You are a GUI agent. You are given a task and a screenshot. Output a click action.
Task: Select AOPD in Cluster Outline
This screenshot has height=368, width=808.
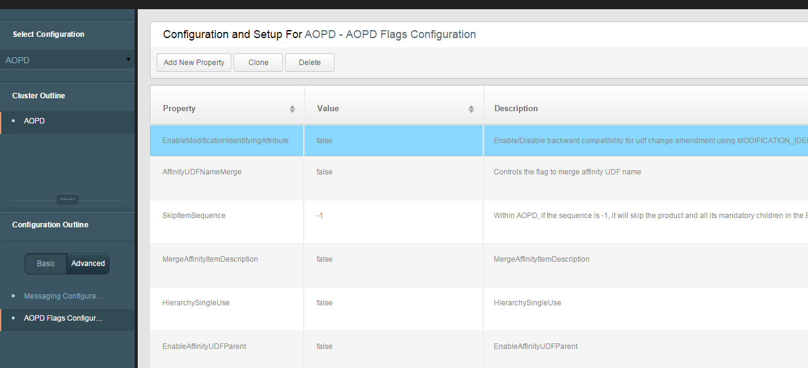[x=34, y=121]
